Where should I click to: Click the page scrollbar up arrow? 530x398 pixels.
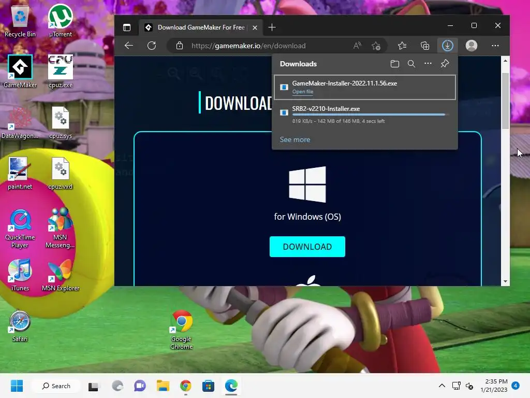click(x=505, y=61)
